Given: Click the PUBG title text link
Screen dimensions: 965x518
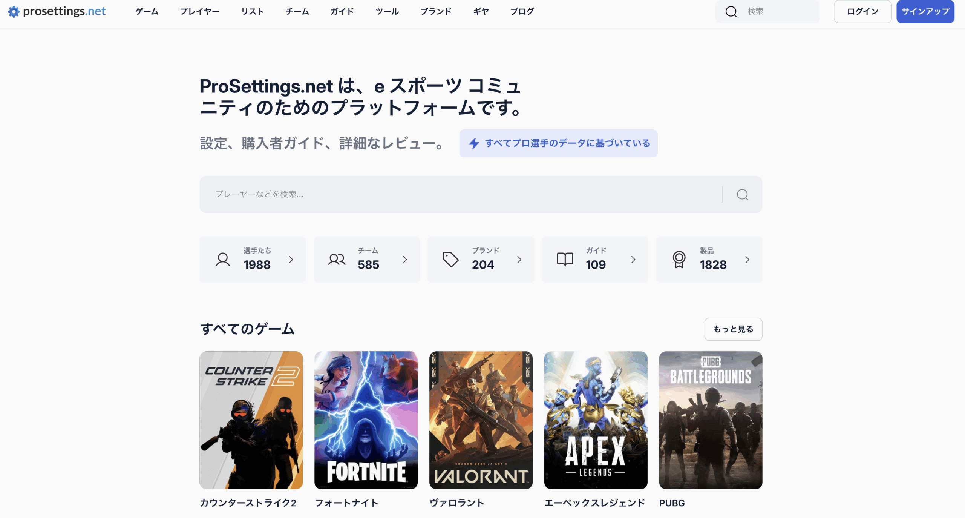Looking at the screenshot, I should pos(672,503).
